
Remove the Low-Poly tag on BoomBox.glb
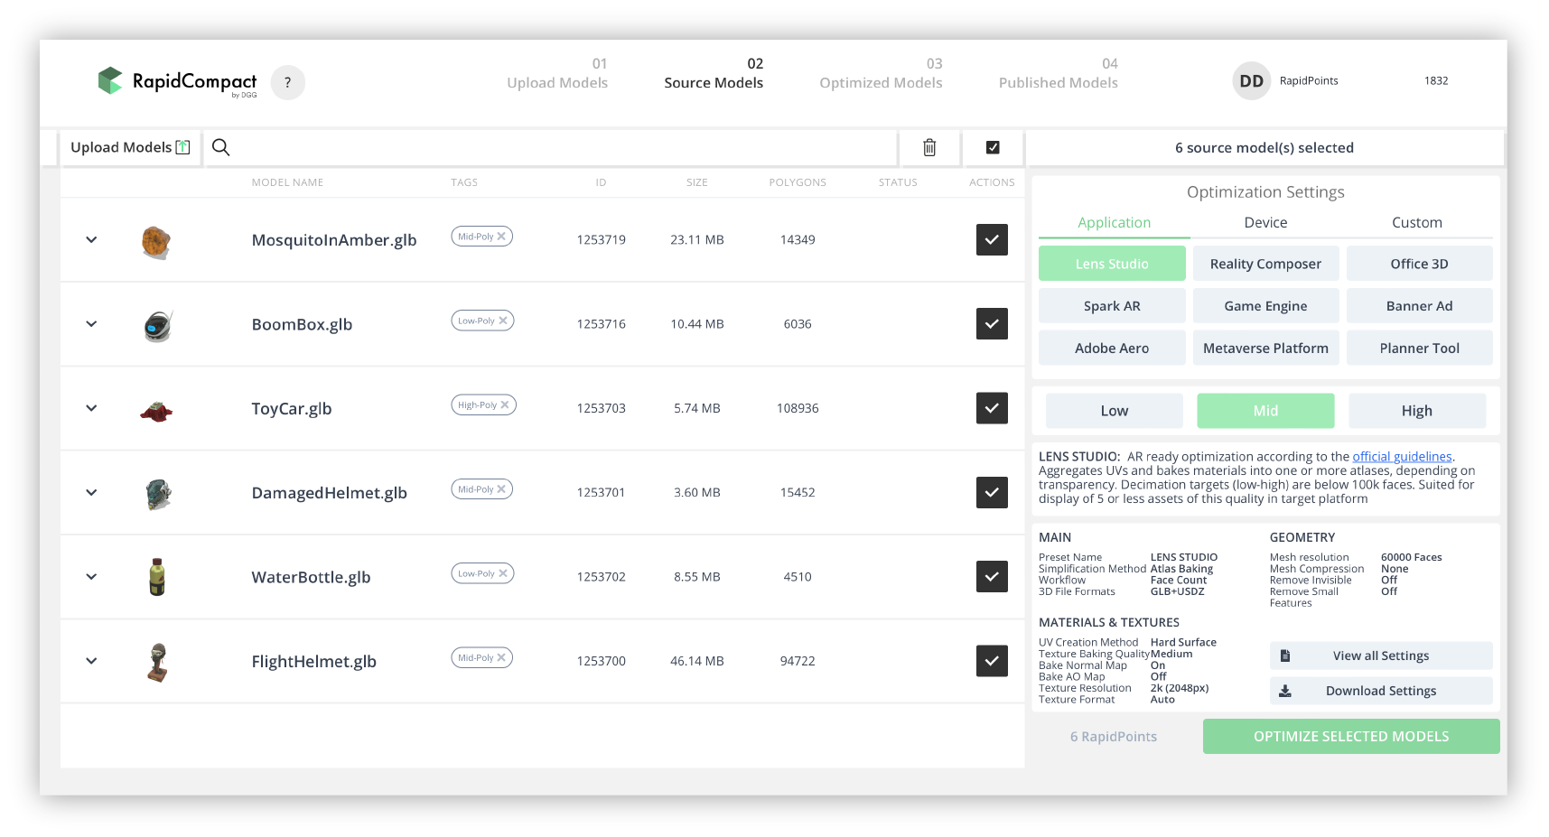pyautogui.click(x=503, y=321)
